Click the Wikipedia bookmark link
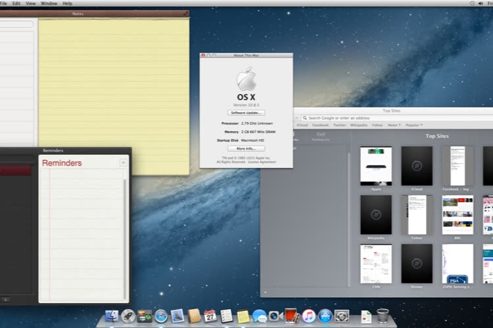 tap(359, 125)
